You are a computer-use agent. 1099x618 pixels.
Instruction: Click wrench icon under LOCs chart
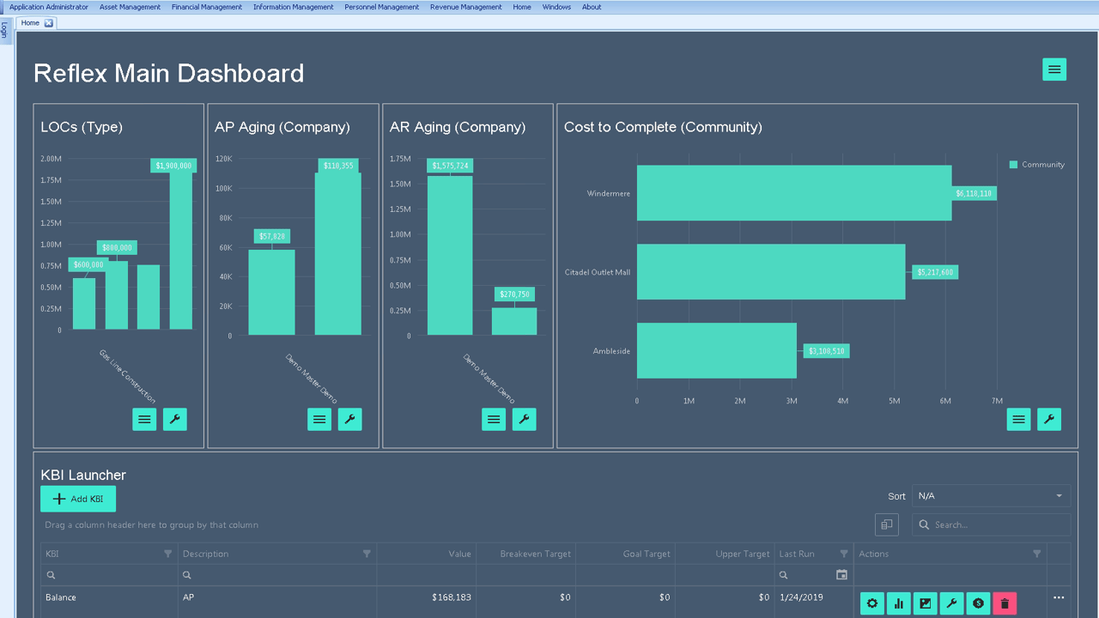click(174, 419)
